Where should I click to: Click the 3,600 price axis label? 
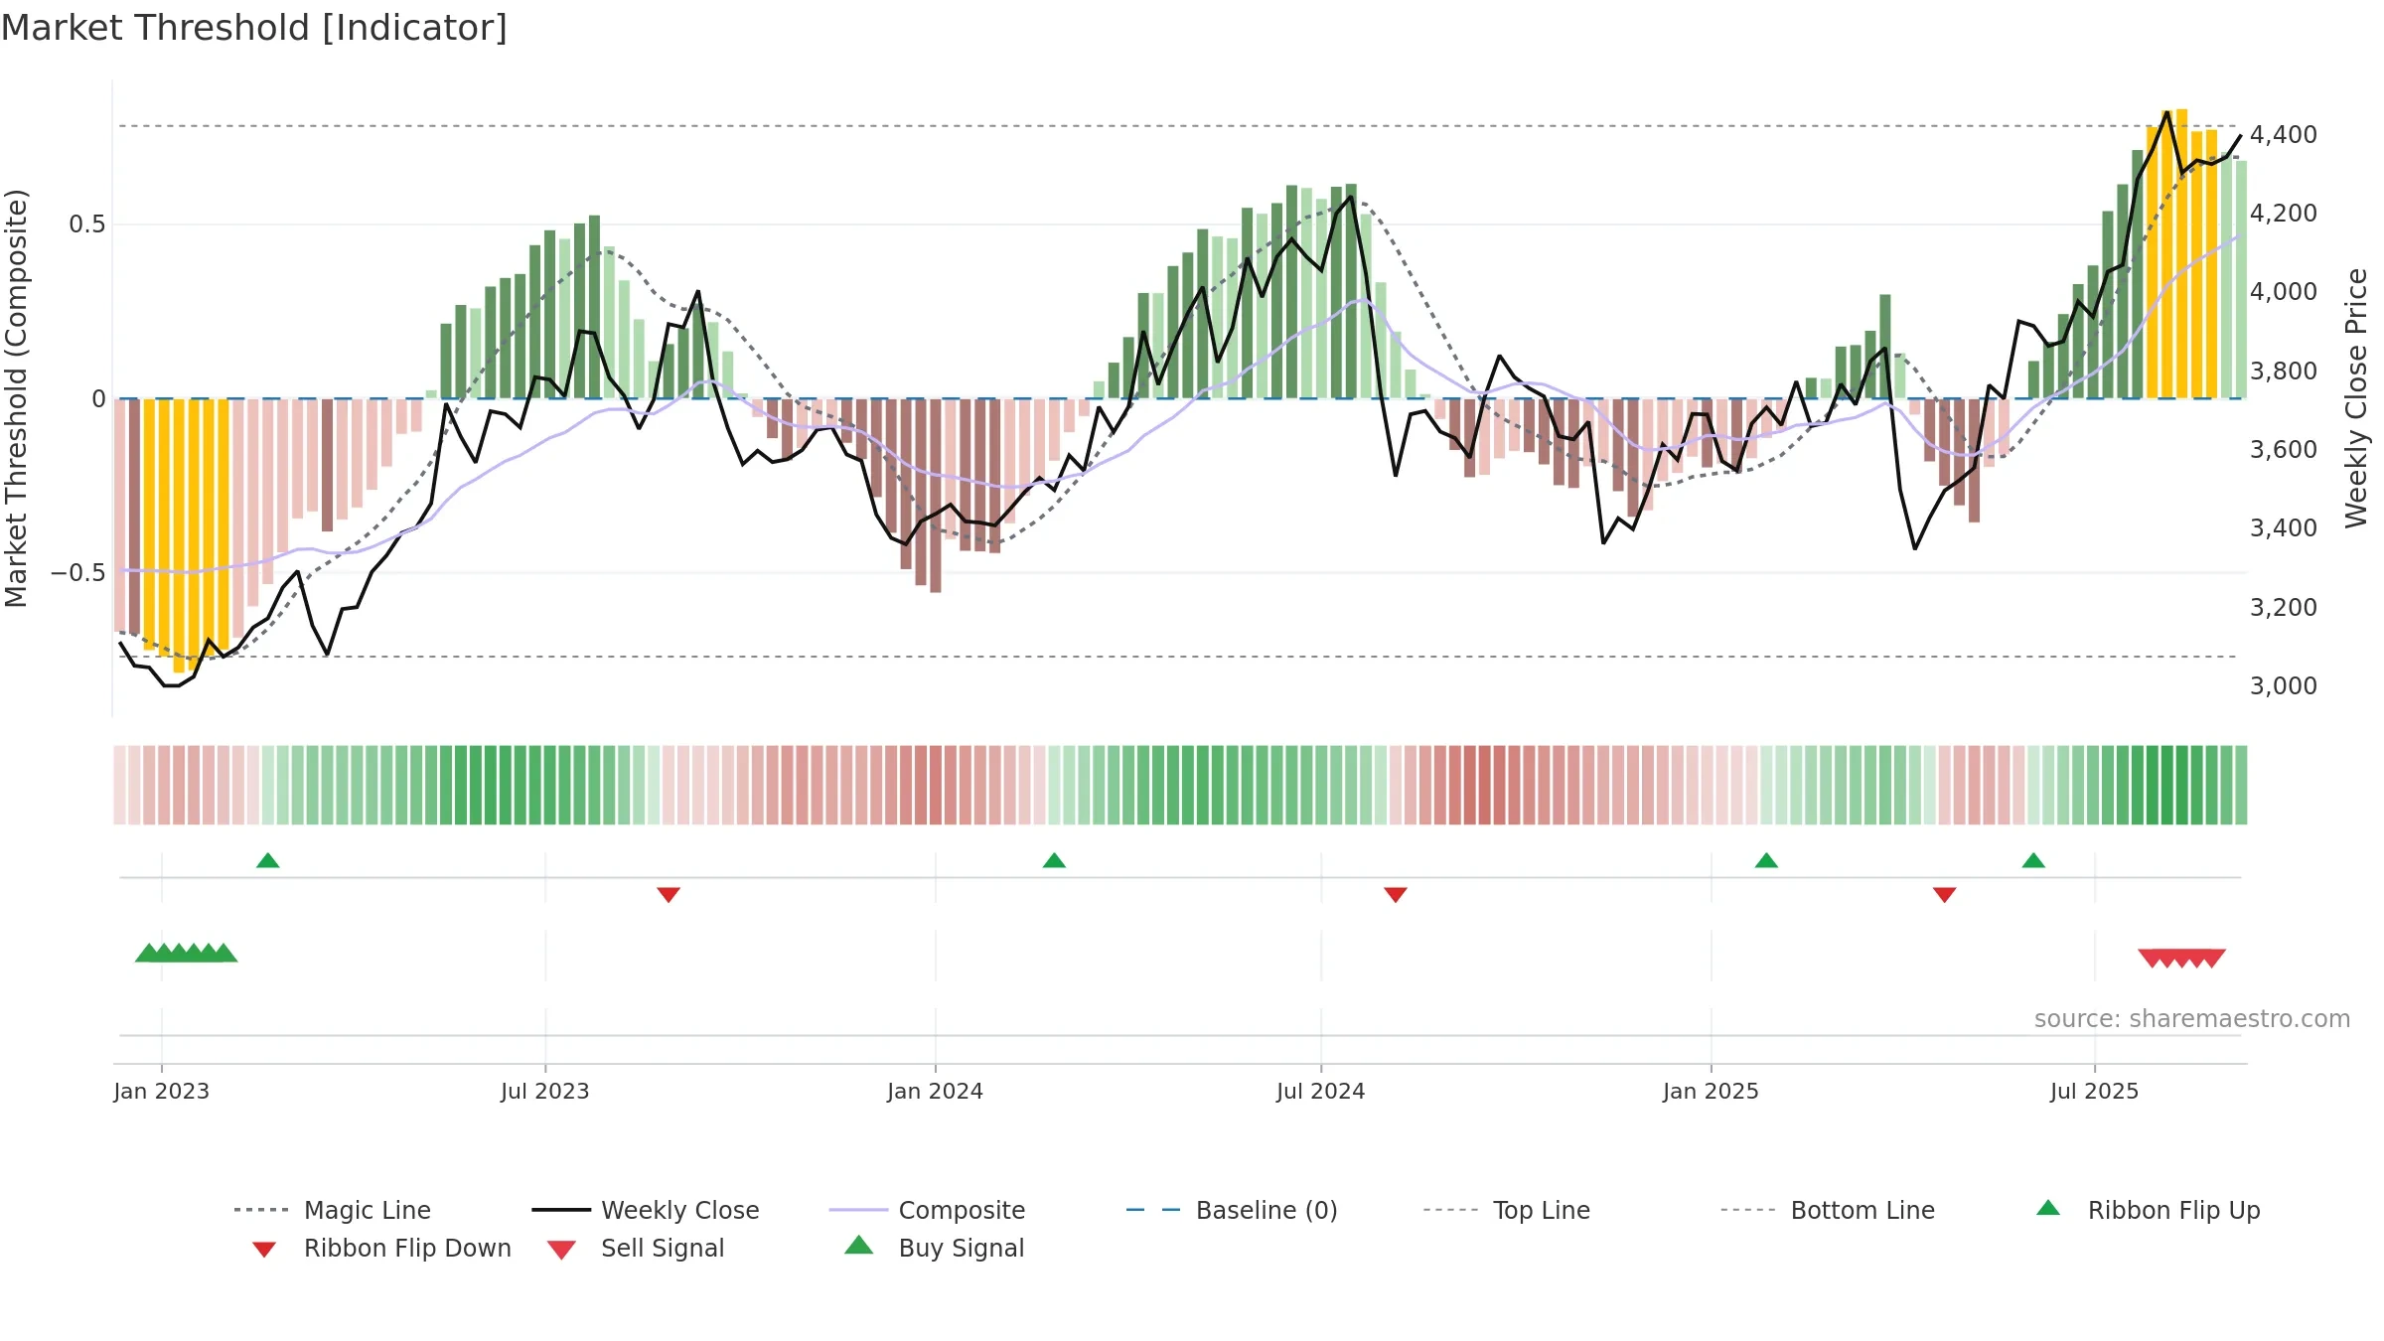coord(2284,450)
